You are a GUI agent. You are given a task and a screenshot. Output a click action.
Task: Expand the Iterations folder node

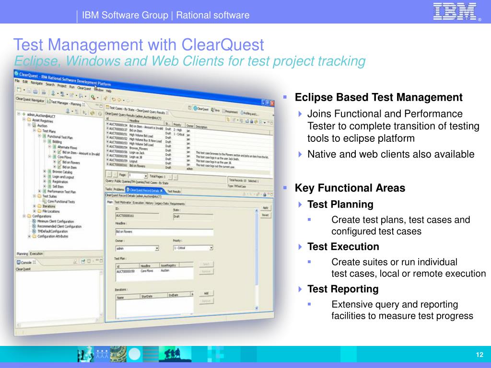click(35, 206)
